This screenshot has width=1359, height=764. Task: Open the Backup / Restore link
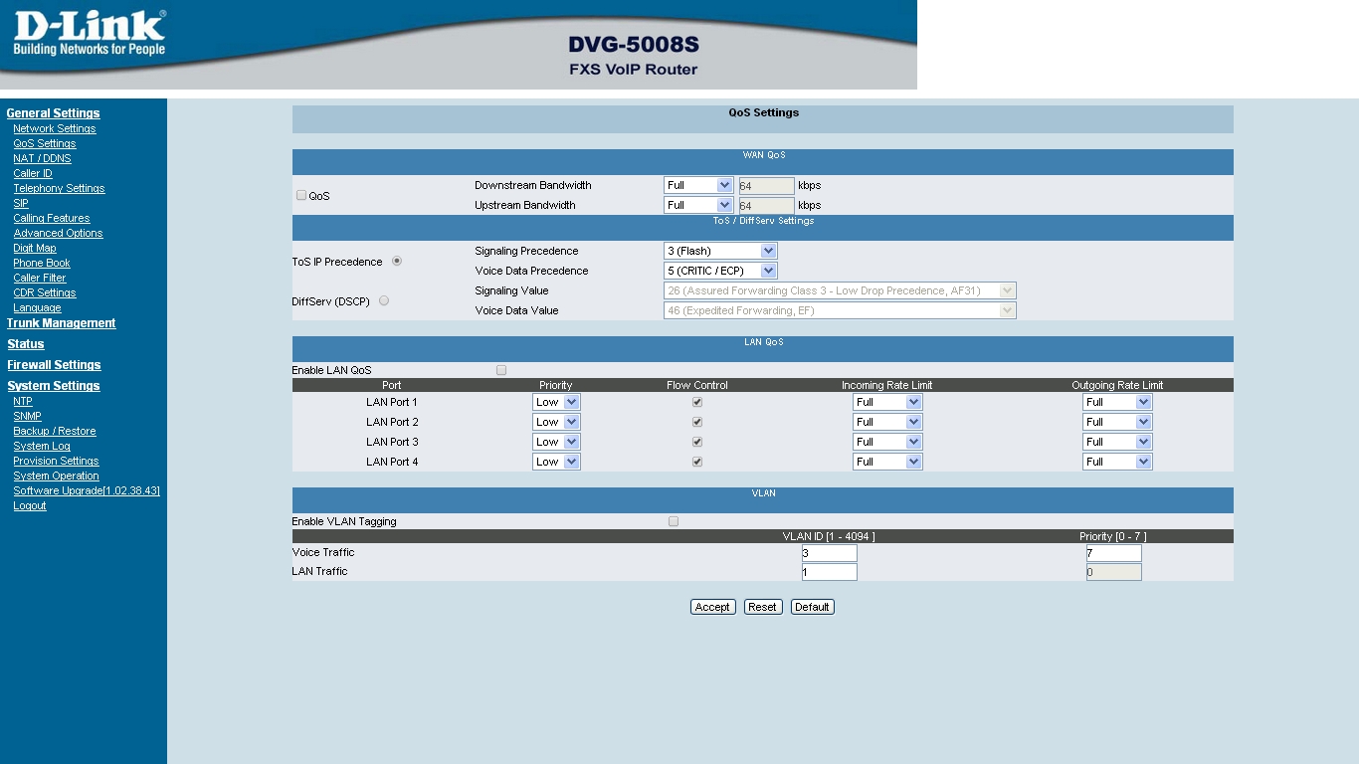click(55, 431)
